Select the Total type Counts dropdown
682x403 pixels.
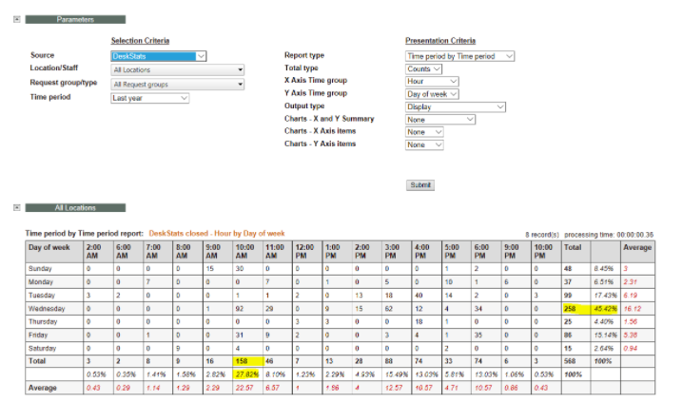click(x=424, y=69)
